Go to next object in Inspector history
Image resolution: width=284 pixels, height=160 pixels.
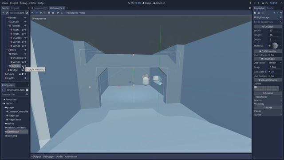277,13
